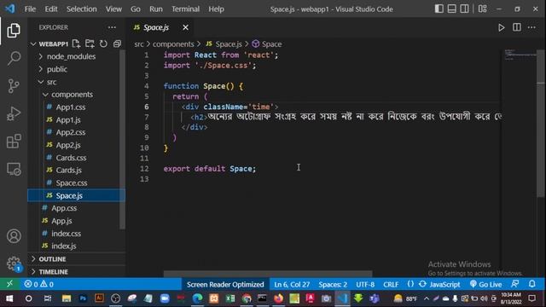This screenshot has width=546, height=307.
Task: Split the editor to the right
Action: 517,27
